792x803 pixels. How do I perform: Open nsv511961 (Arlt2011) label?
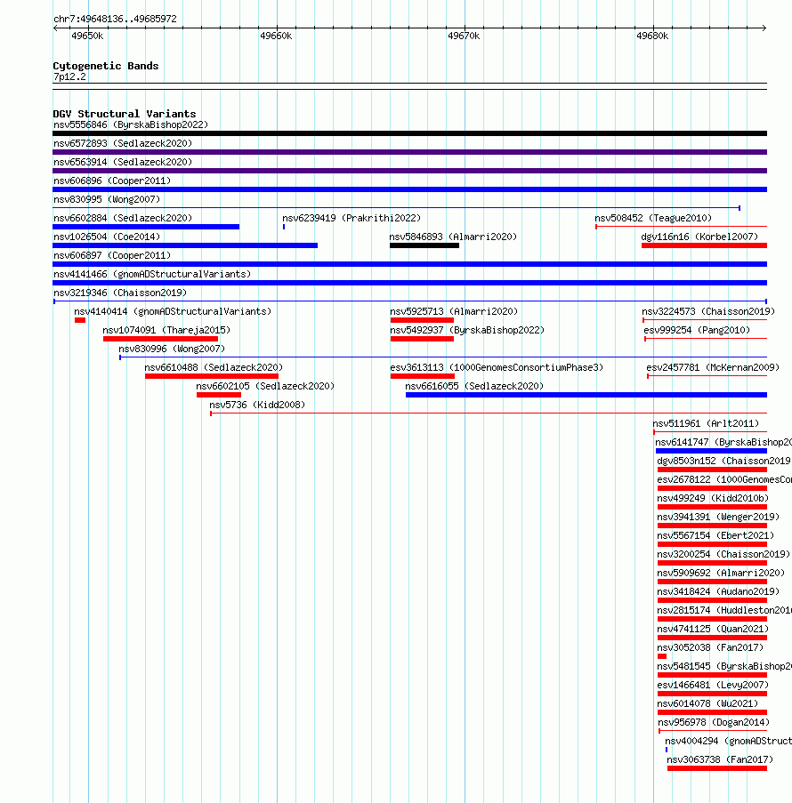(x=706, y=424)
